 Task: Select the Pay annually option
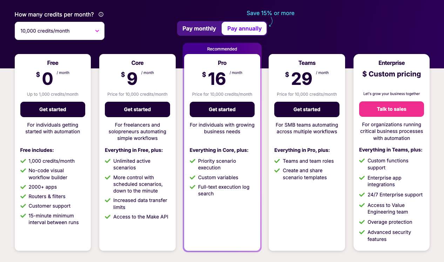pos(244,28)
